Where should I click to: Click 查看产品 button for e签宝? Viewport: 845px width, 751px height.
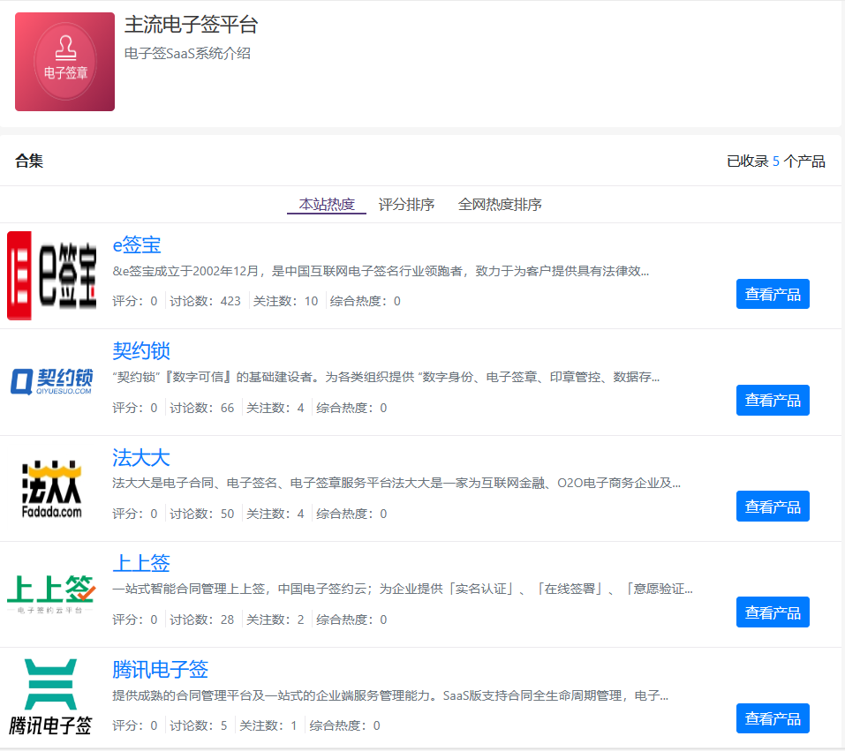point(773,294)
